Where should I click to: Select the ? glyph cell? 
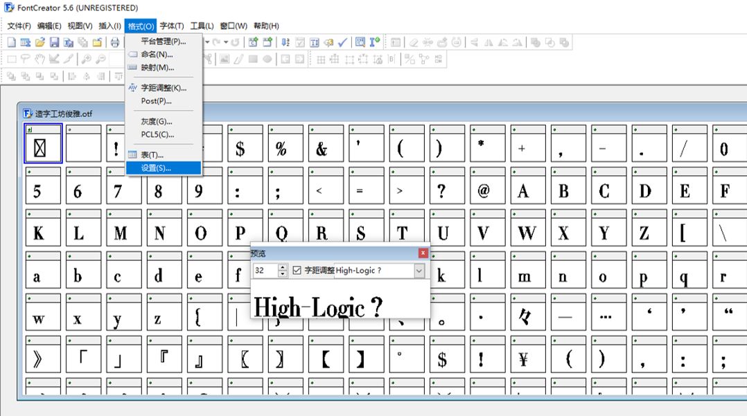coord(447,185)
